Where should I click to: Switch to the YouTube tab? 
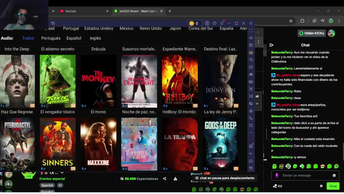click(71, 11)
